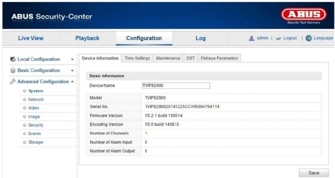Switch to the Maintenance tab
The image size is (335, 178).
(x=168, y=58)
